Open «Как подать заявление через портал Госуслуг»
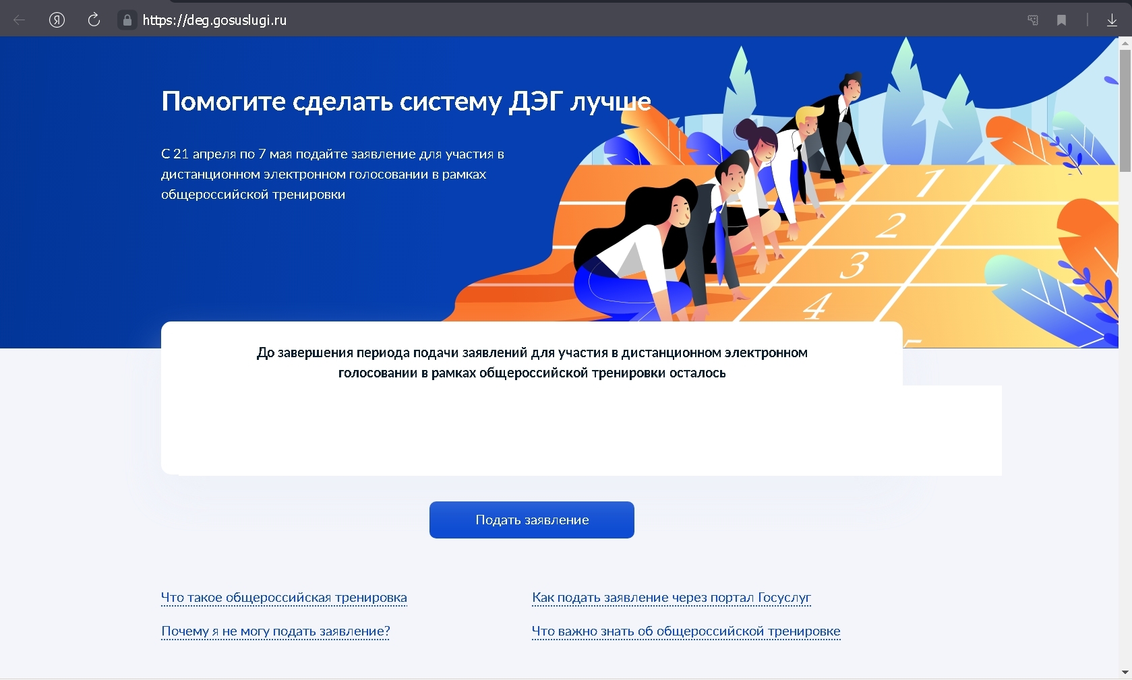This screenshot has width=1132, height=680. coord(671,597)
